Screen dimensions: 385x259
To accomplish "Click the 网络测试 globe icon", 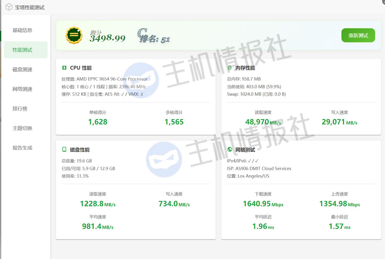I will (230, 150).
